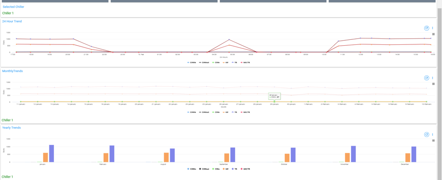The image size is (442, 180).
Task: Open 24 Hour Trend three-dot options menu
Action: point(432,28)
